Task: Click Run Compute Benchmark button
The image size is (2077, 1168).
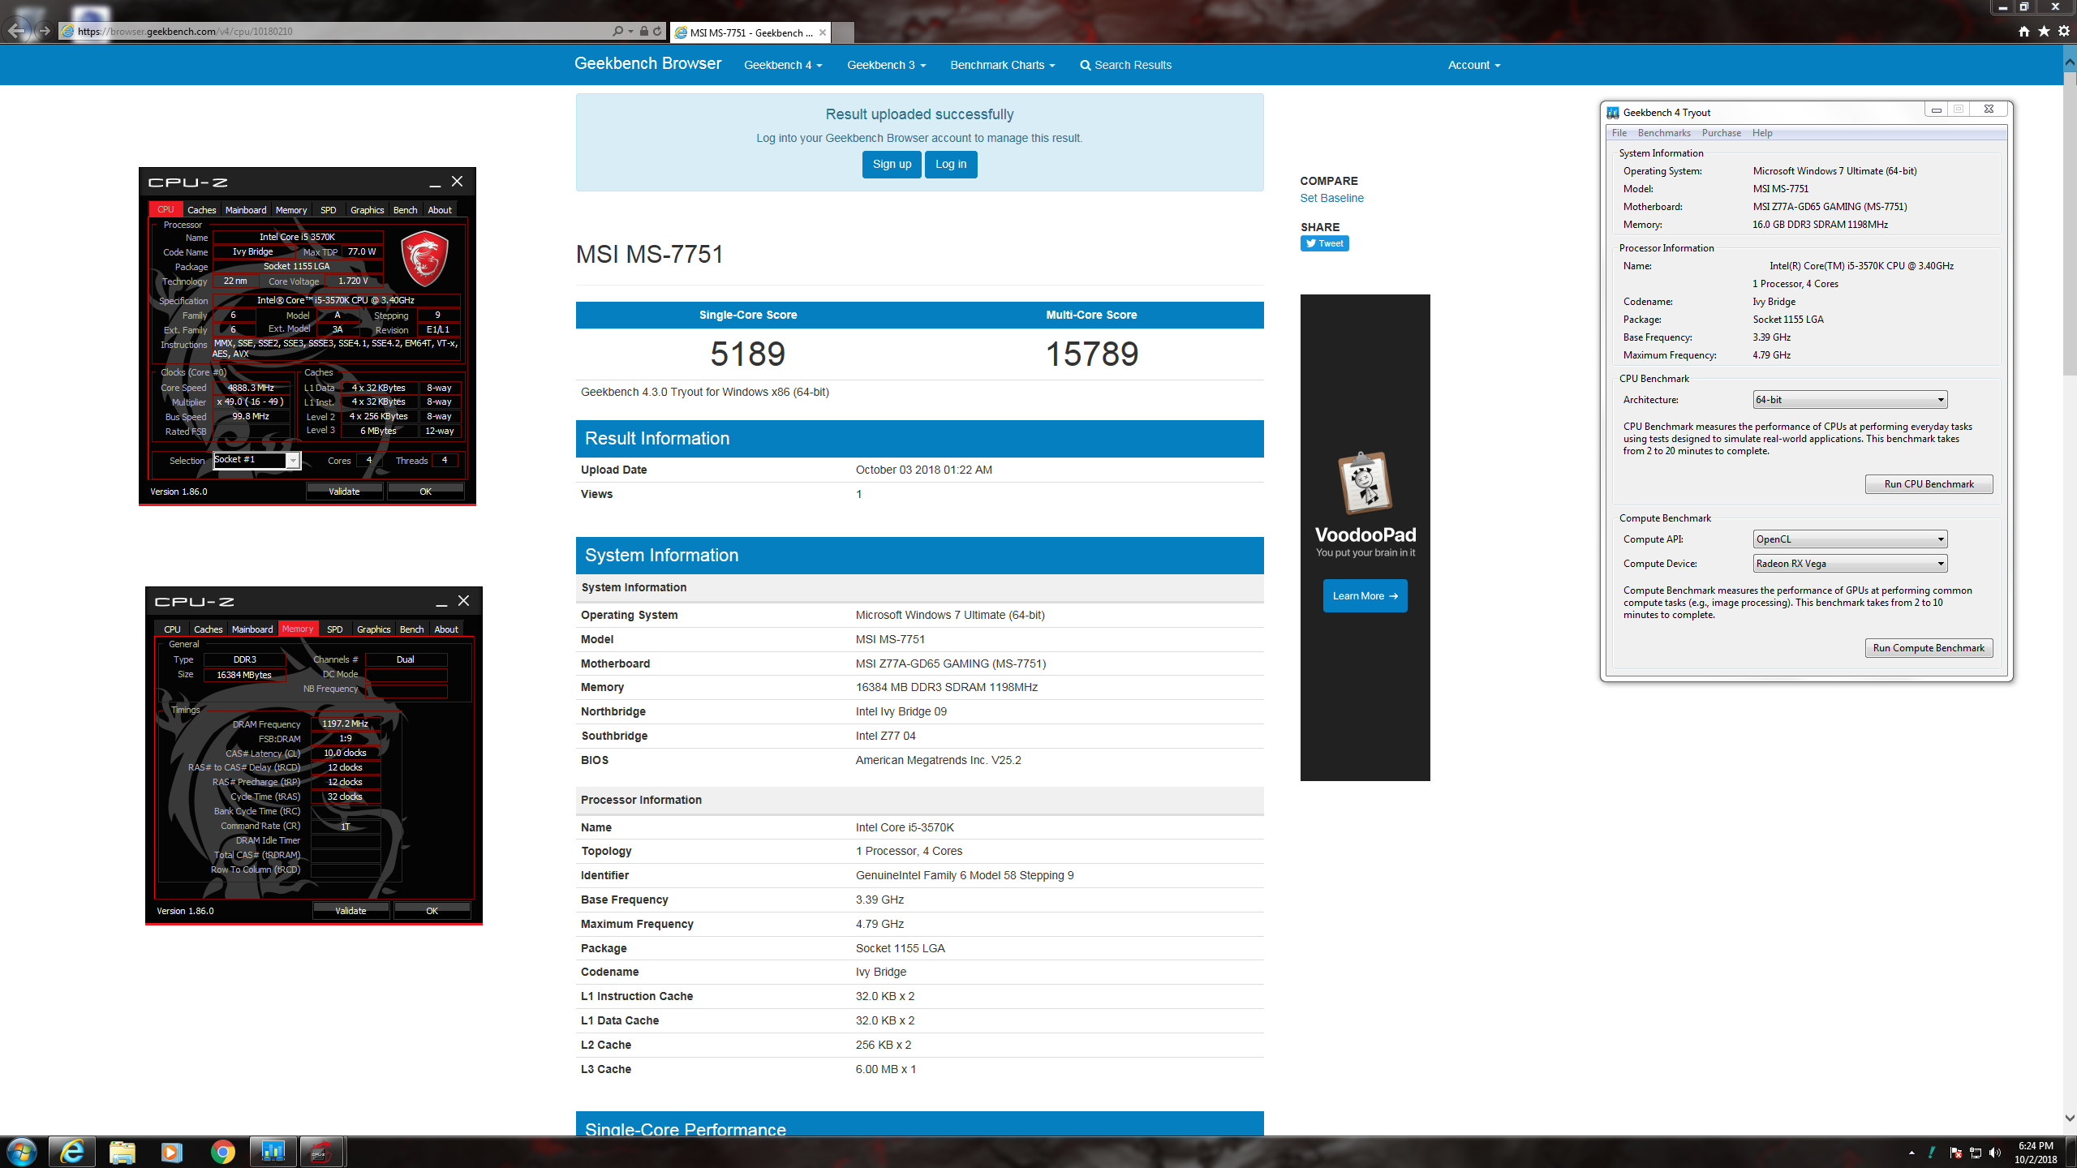Action: tap(1929, 648)
